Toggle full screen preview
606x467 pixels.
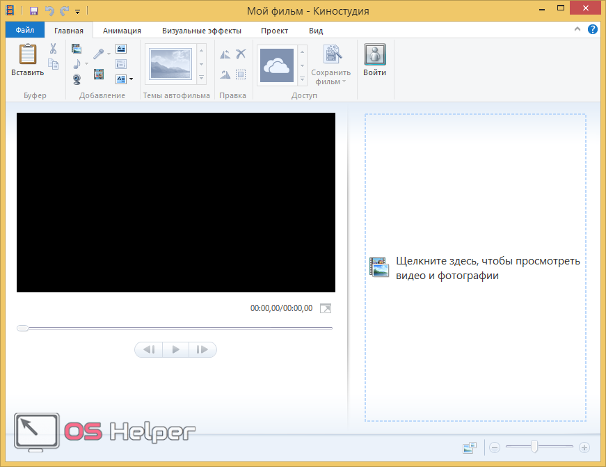point(326,308)
